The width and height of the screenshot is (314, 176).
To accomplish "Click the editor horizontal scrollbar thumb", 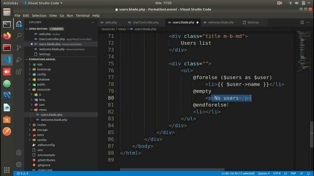I will 172,170.
